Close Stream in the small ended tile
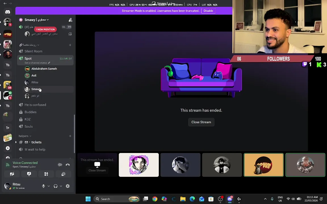Viewport: 327px width, 204px height. click(97, 170)
